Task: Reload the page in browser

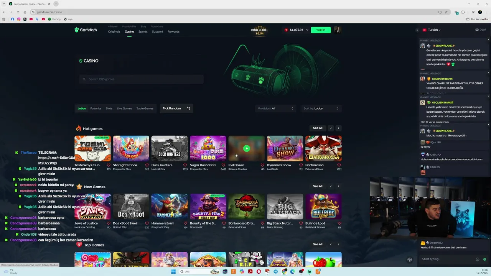Action: [18, 12]
